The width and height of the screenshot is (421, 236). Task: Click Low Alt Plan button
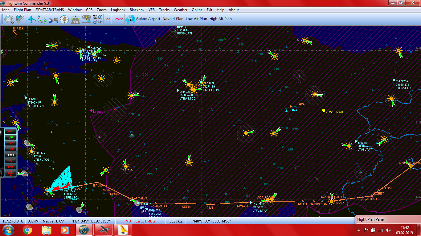click(x=196, y=19)
